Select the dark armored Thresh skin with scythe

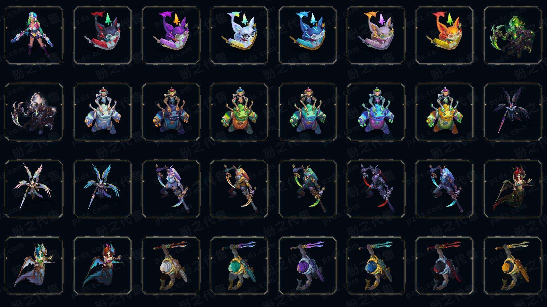[34, 112]
